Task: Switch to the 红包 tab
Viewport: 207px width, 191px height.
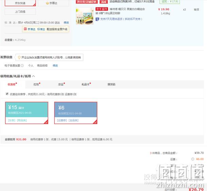Action: (37, 84)
